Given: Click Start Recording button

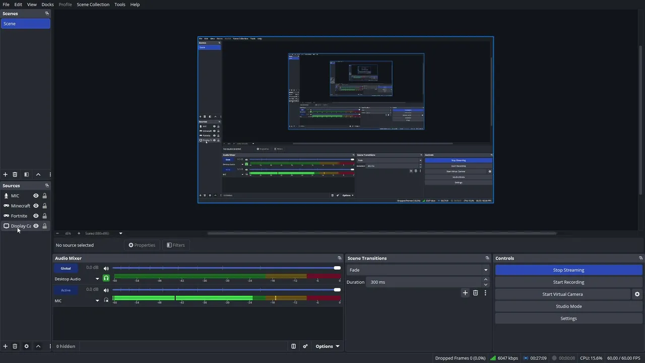Looking at the screenshot, I should [568, 282].
